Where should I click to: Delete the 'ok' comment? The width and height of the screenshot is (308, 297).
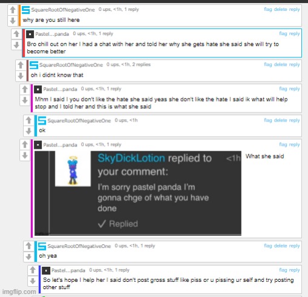(x=280, y=120)
